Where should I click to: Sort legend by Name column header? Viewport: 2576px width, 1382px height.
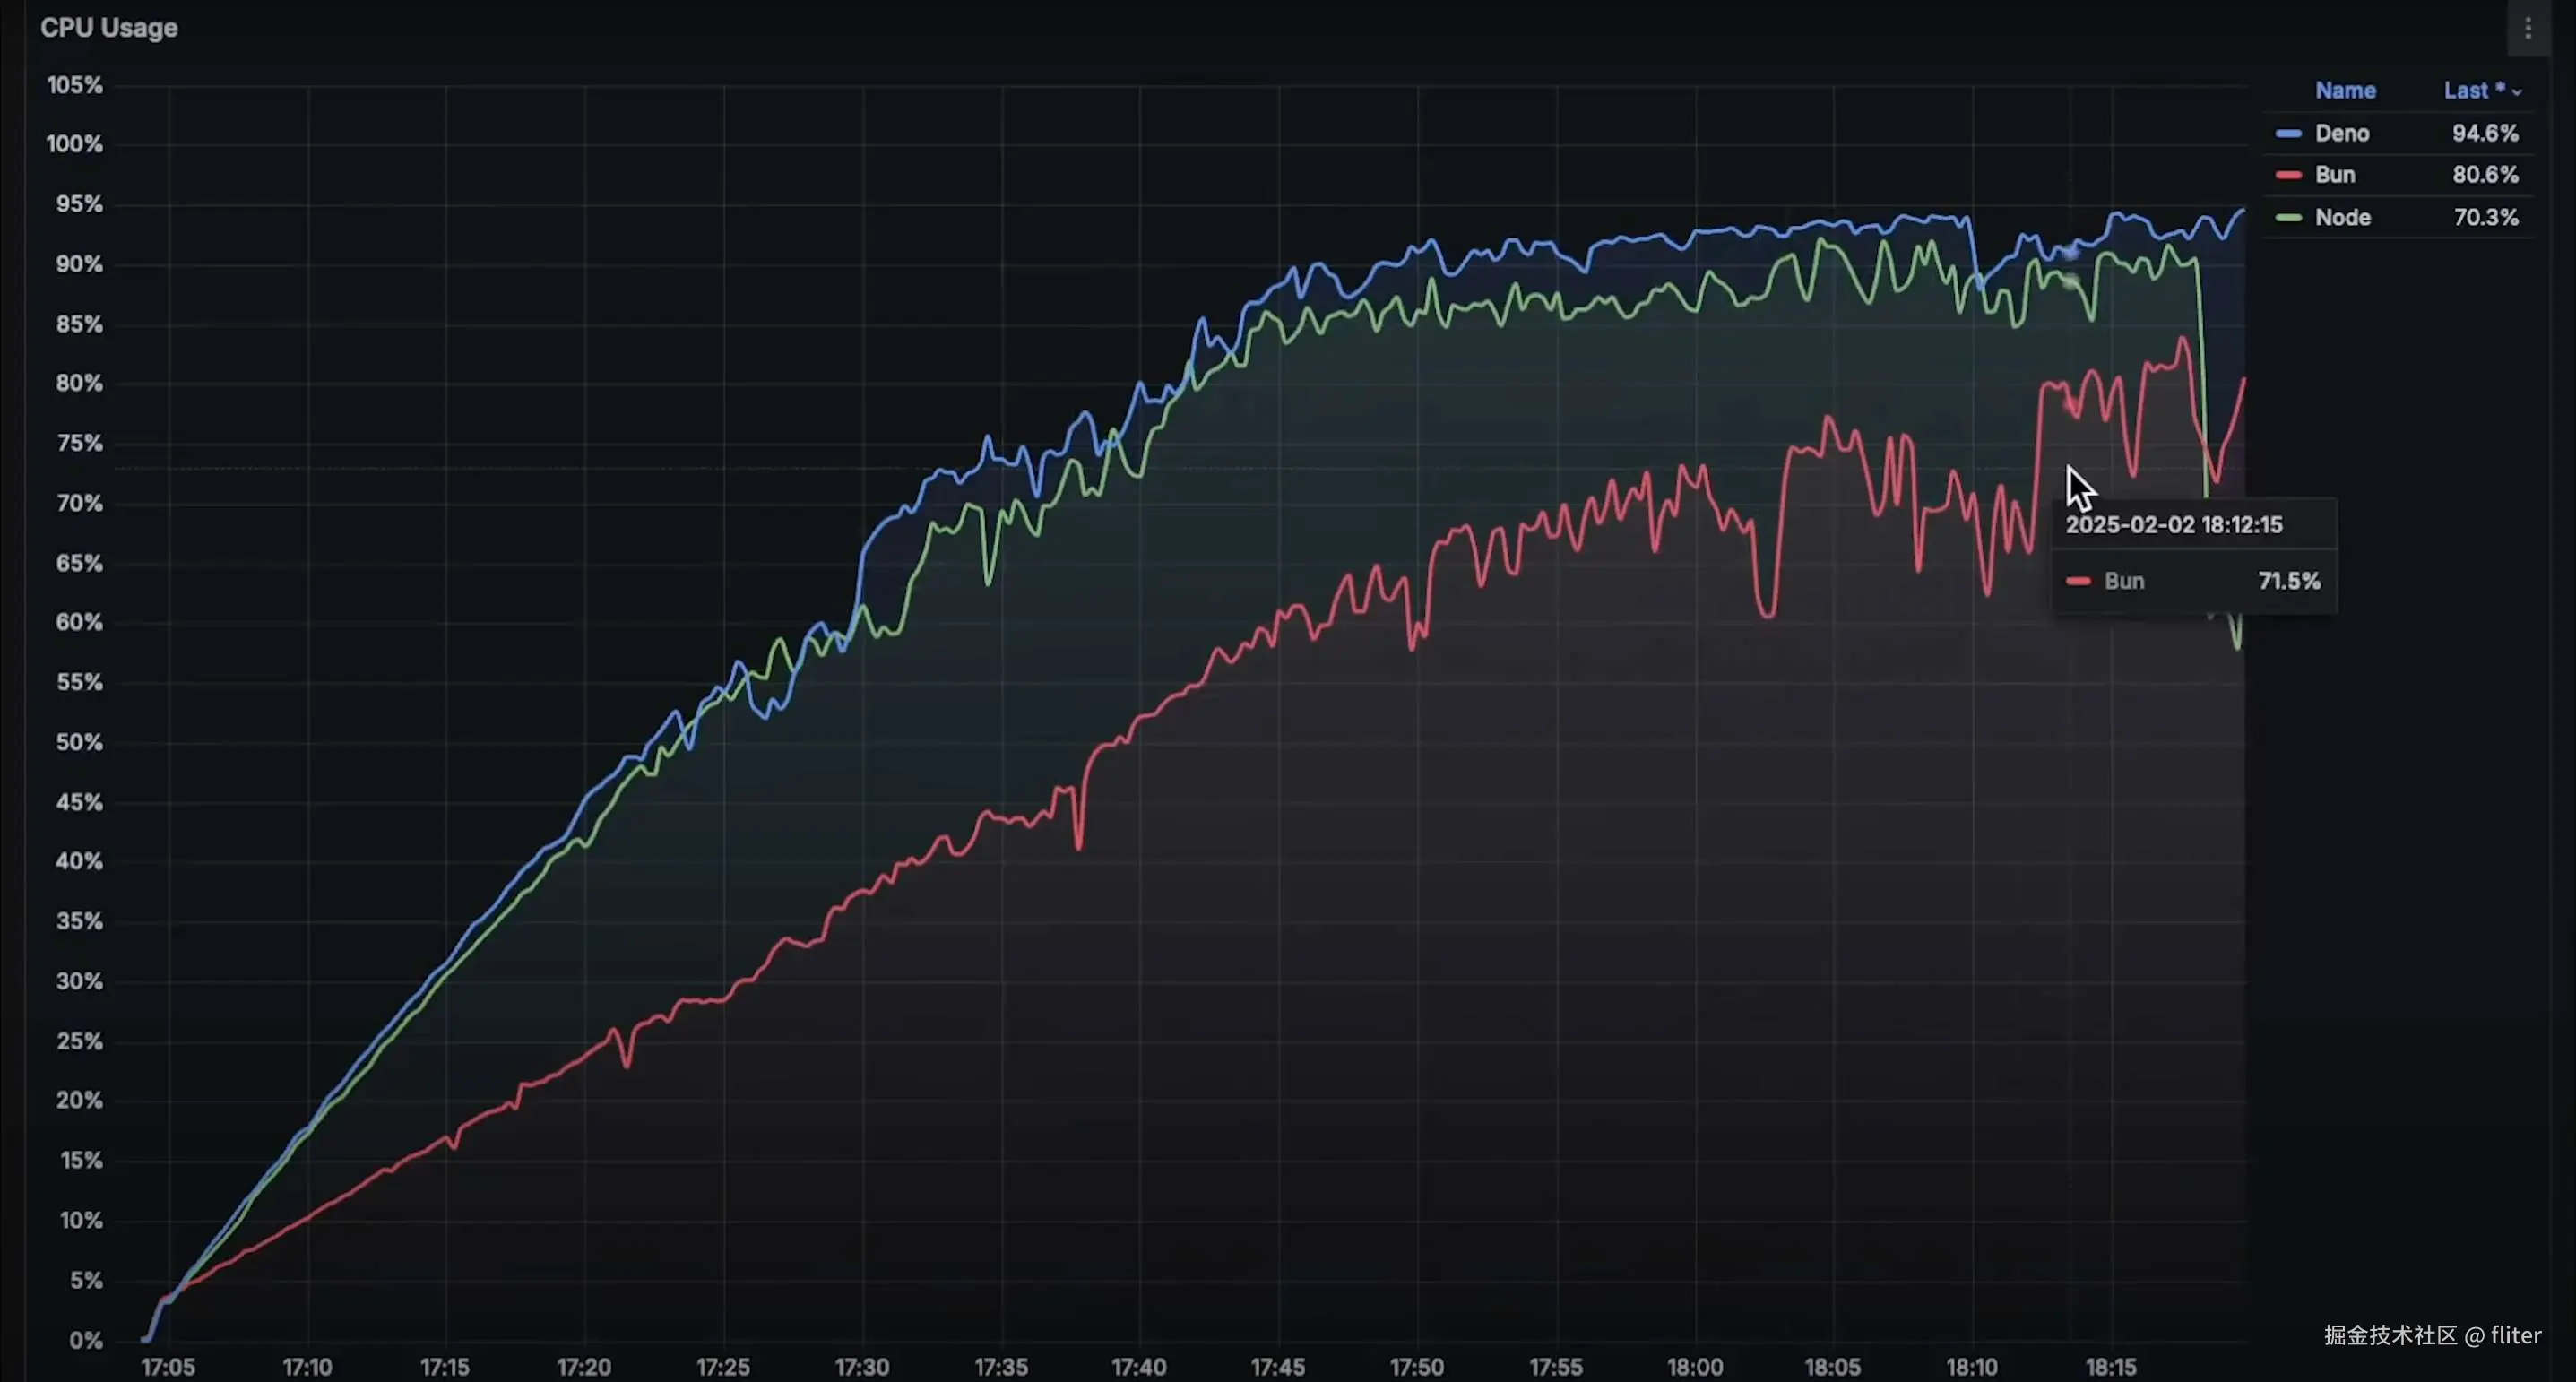2345,90
